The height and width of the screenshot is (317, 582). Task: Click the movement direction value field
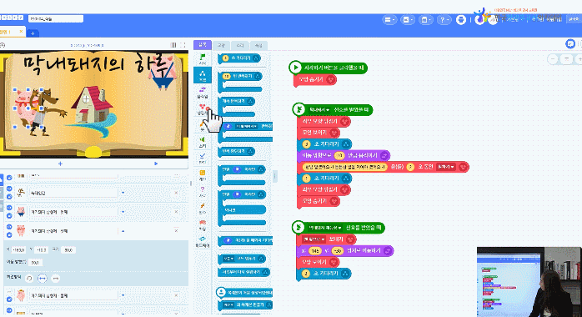(x=36, y=263)
